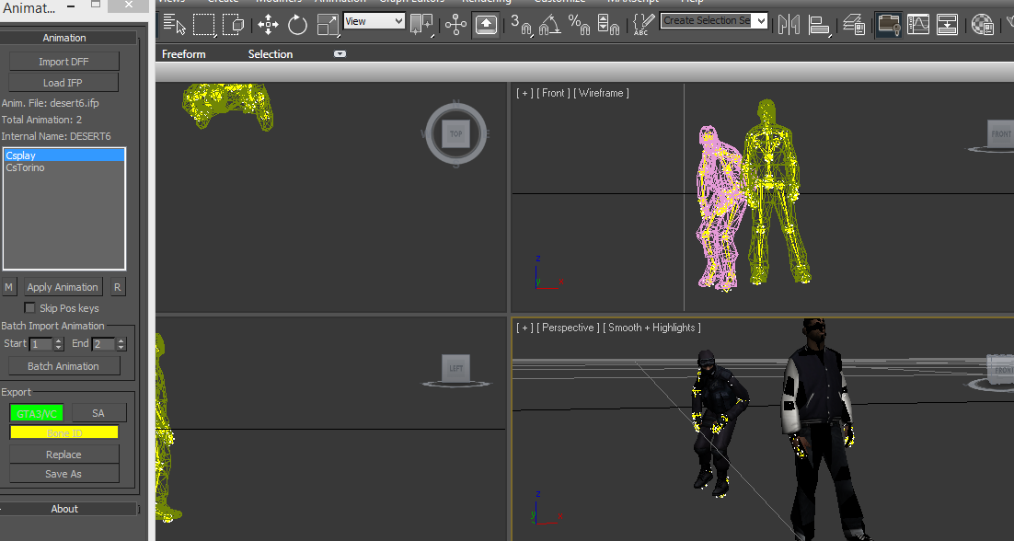Click the Save As button
1014x541 pixels.
(x=63, y=474)
